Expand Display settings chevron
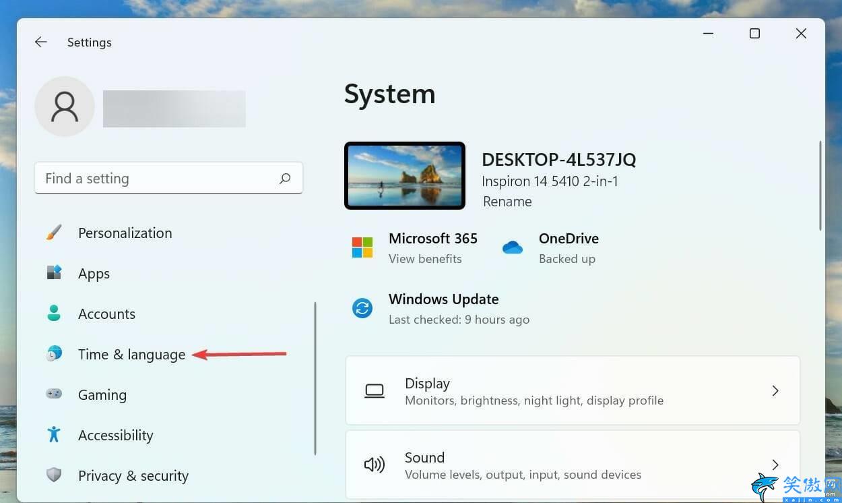The width and height of the screenshot is (842, 503). click(x=775, y=390)
